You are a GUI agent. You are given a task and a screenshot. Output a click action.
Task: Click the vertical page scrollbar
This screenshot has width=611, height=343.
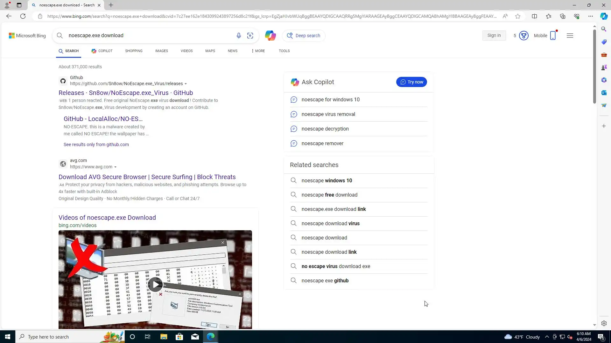tap(594, 67)
